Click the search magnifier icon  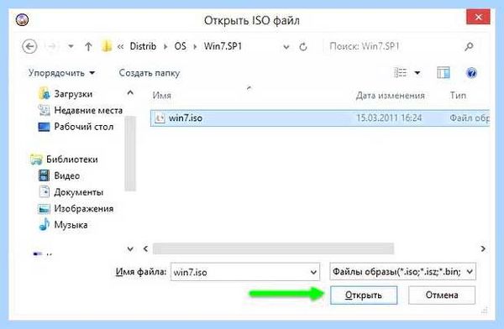pyautogui.click(x=469, y=47)
